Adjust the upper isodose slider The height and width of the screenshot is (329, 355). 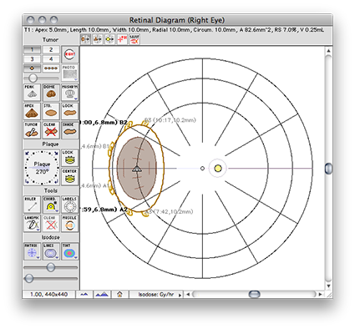[51, 267]
